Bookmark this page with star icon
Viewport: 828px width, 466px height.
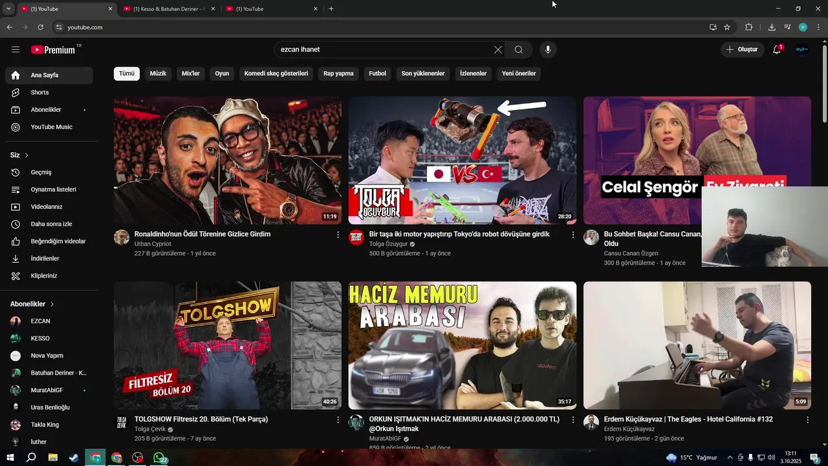tap(727, 27)
